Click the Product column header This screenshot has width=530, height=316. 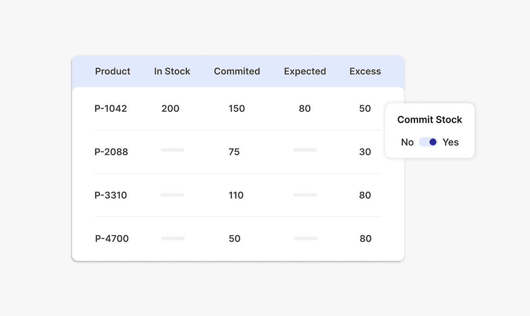(x=113, y=71)
